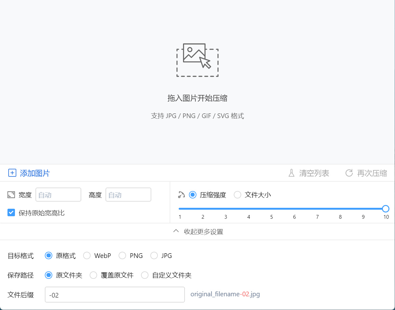Click the 保存路径 label
Viewport: 395px width, 310px height.
tap(21, 275)
